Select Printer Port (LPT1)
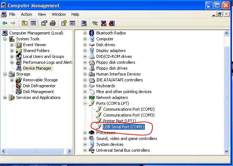The height and width of the screenshot is (166, 233). coord(120,121)
